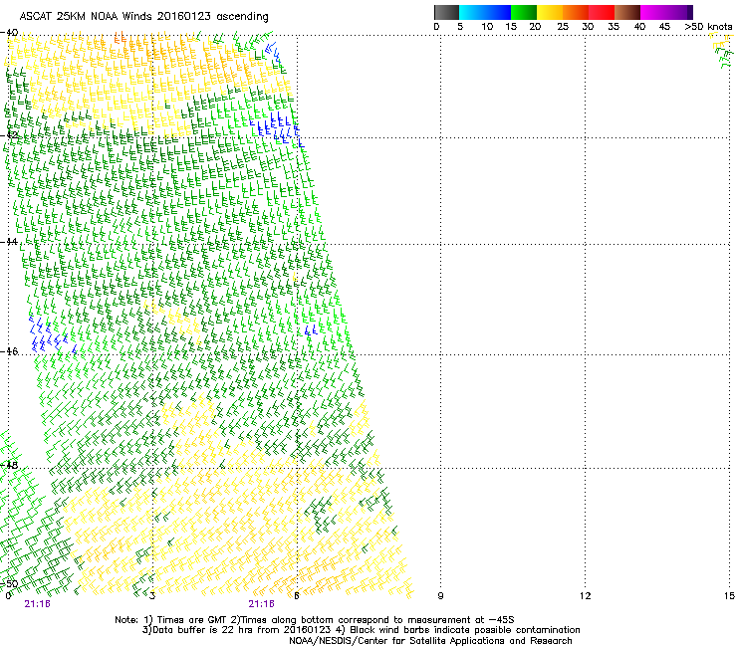
Task: Select the '6' longitude axis label
Action: pyautogui.click(x=296, y=596)
